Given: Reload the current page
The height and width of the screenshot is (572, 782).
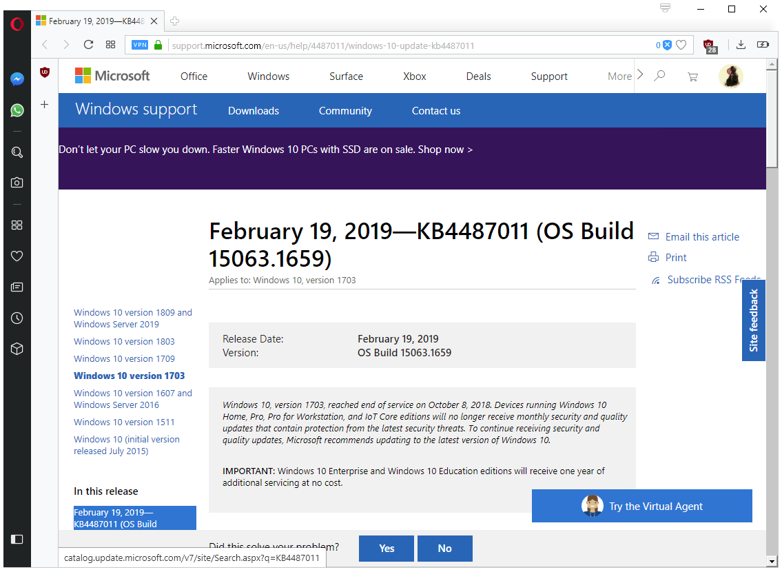Looking at the screenshot, I should tap(88, 44).
